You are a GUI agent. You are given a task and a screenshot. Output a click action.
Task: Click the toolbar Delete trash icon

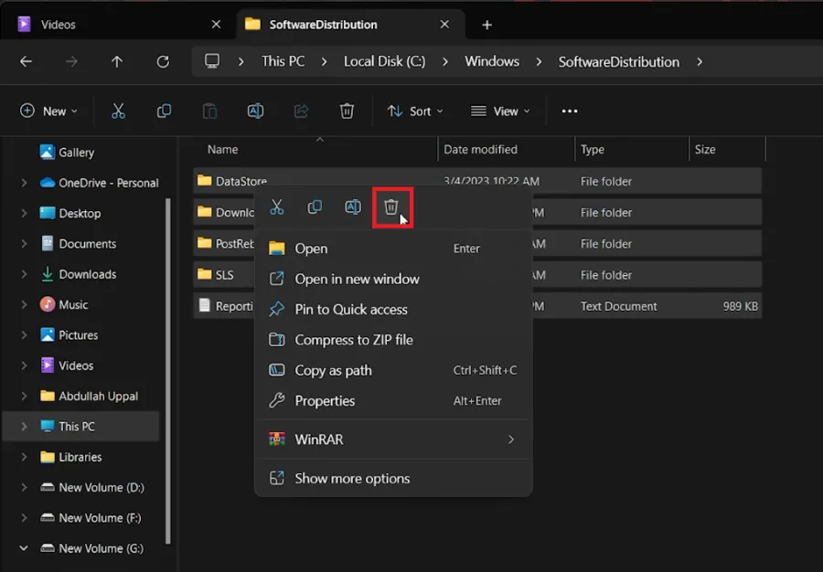(347, 111)
